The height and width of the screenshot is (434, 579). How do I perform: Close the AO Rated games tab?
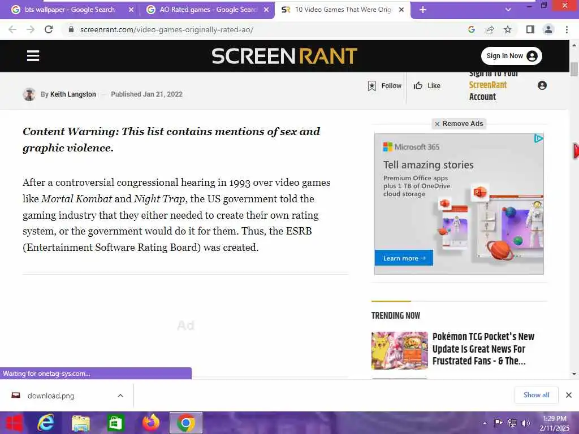point(266,10)
